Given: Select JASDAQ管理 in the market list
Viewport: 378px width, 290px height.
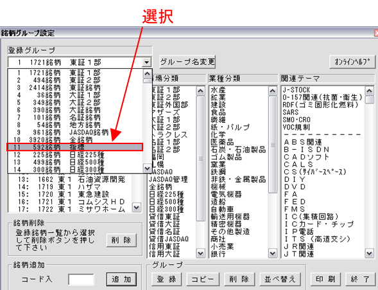Looking at the screenshot, I should coord(168,179).
